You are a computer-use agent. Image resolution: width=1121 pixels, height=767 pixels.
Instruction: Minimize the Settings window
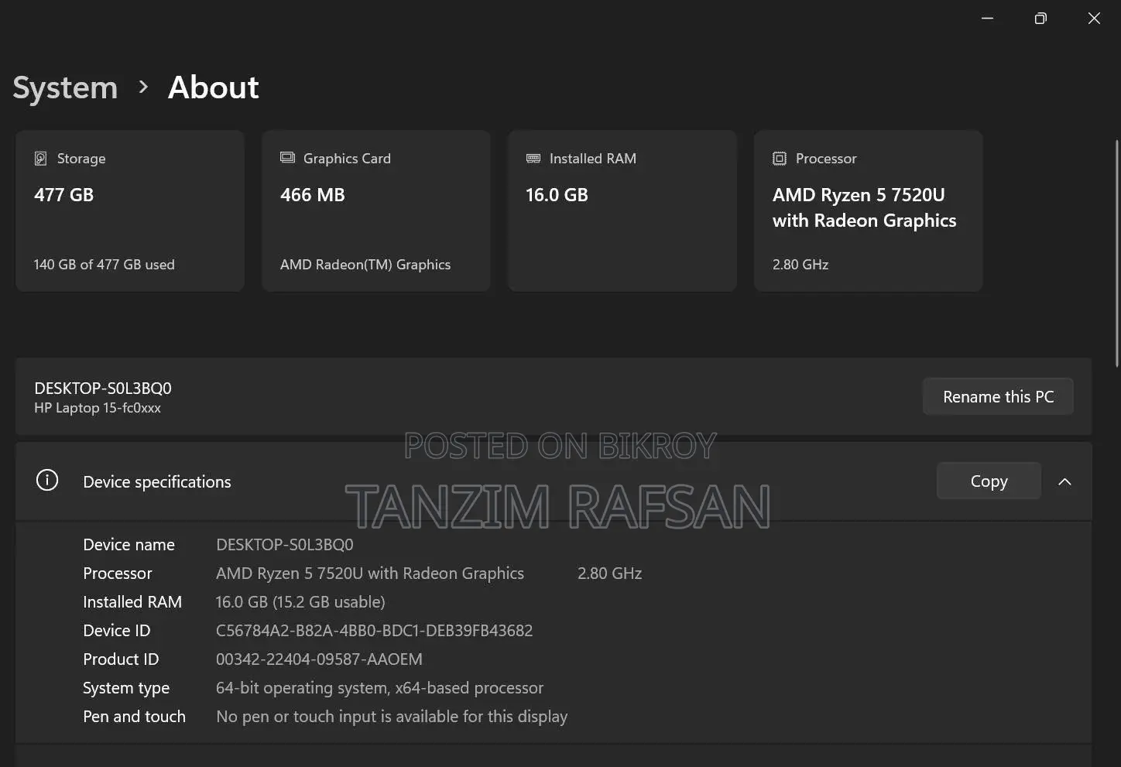(x=987, y=18)
